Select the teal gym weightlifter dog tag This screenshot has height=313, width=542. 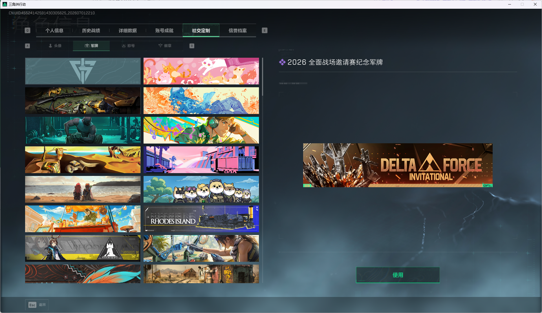click(83, 130)
